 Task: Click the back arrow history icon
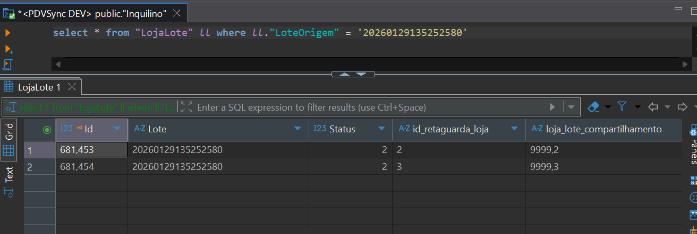tap(653, 107)
